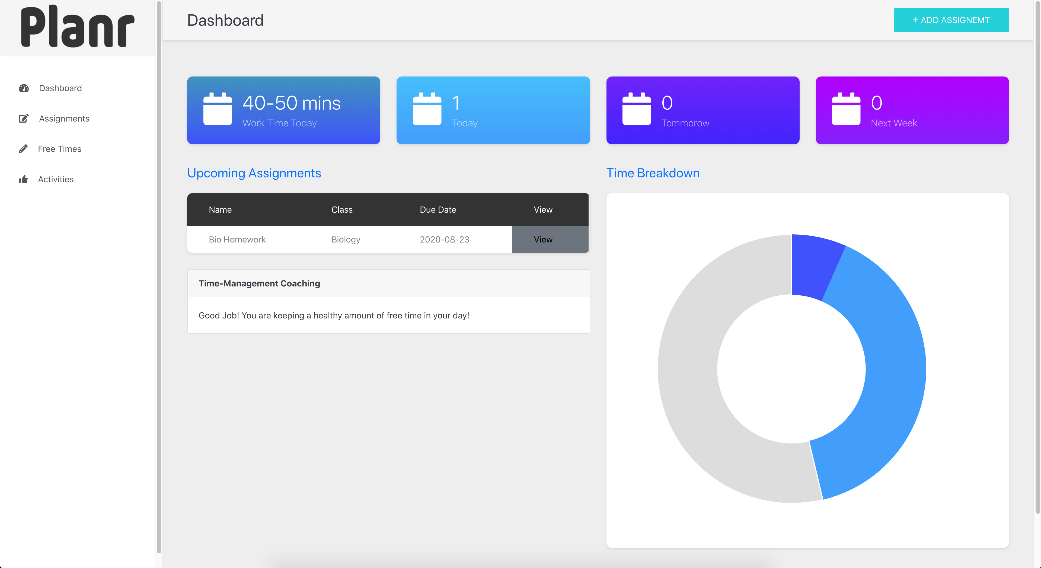Click calendar icon on Tommorow card

637,109
